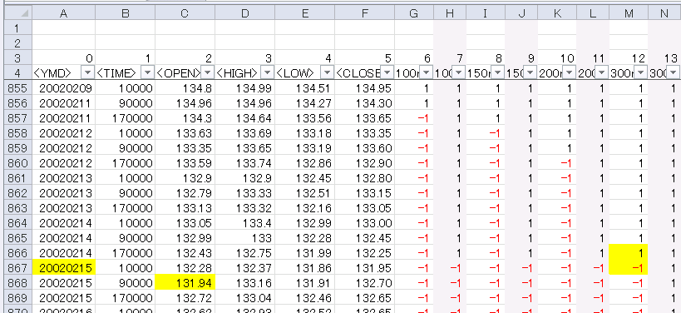Open the <TIME> filter dropdown
Image resolution: width=681 pixels, height=313 pixels.
(x=148, y=72)
